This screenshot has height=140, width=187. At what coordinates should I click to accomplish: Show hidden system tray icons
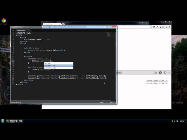pyautogui.click(x=170, y=121)
